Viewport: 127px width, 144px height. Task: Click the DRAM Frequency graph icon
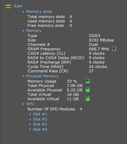pos(114,49)
